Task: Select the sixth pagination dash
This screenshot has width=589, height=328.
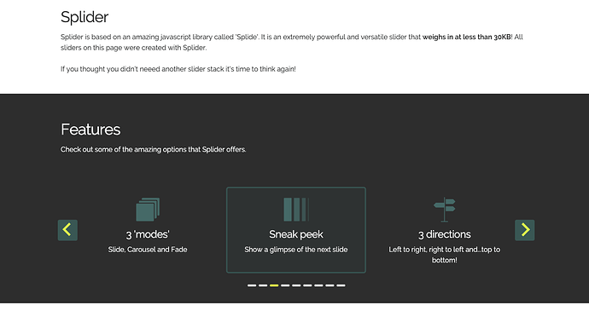Action: click(x=307, y=285)
